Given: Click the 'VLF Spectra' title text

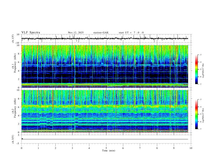Looking at the screenshot, I should pos(31,33).
